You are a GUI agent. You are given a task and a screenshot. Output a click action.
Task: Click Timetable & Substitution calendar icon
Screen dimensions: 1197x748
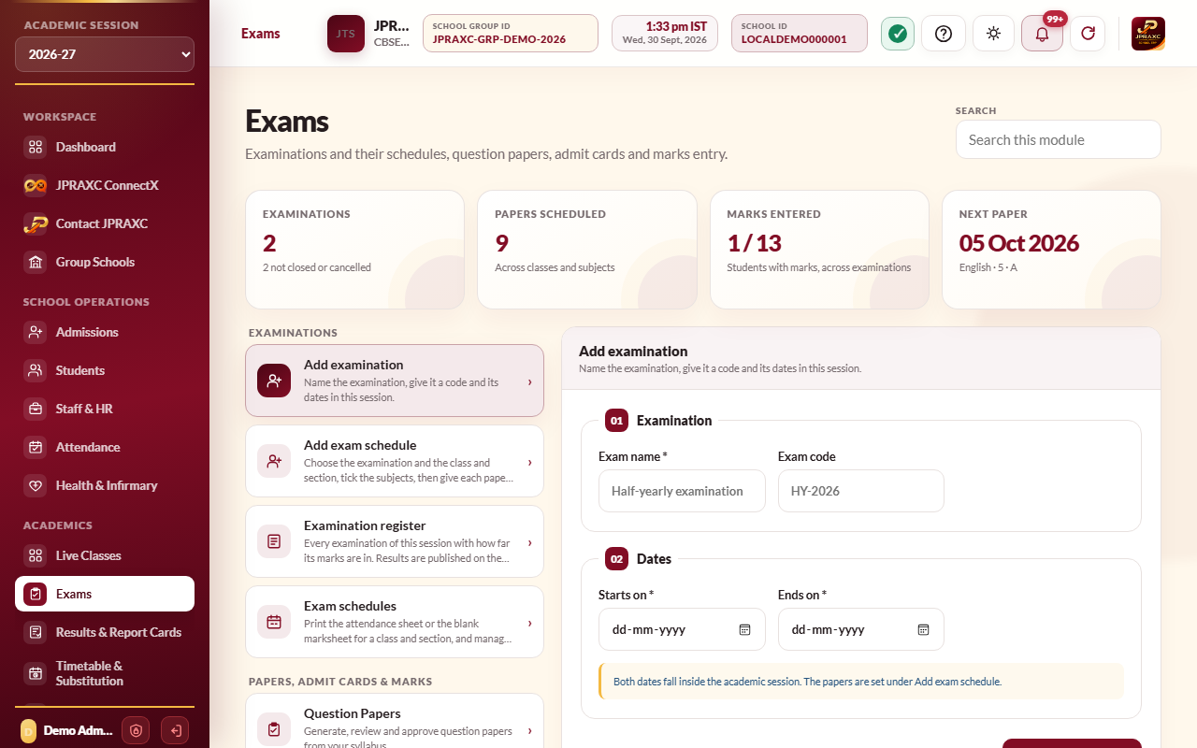(x=36, y=673)
